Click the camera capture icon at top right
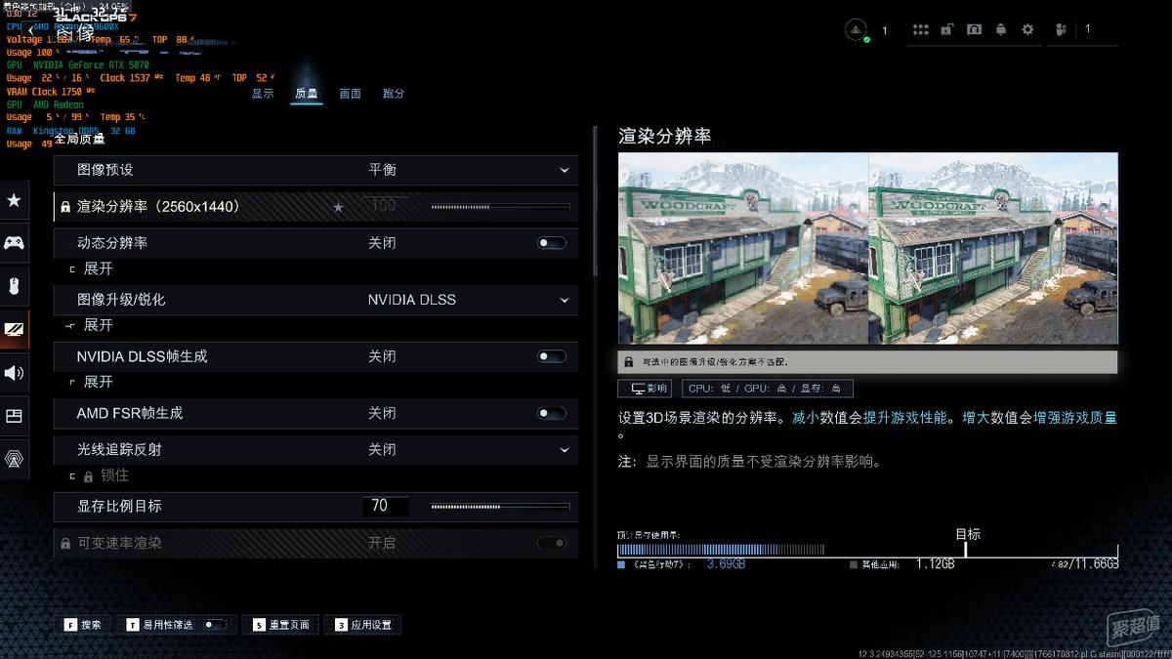This screenshot has height=659, width=1172. point(974,30)
